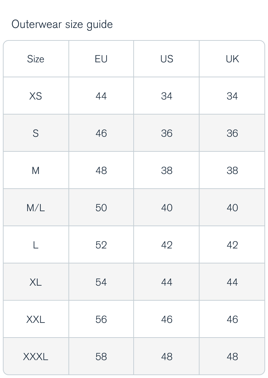Click the S size row label
This screenshot has width=268, height=378.
click(36, 133)
